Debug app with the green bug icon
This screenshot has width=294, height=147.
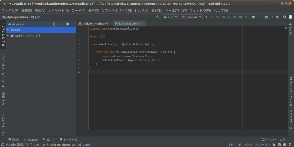tap(223, 17)
